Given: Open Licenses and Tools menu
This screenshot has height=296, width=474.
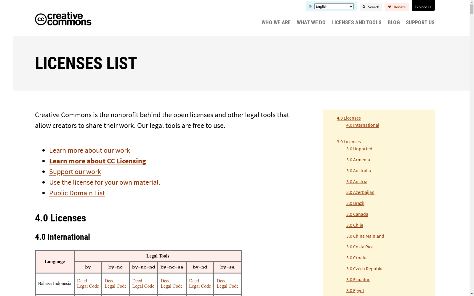Looking at the screenshot, I should click(356, 22).
